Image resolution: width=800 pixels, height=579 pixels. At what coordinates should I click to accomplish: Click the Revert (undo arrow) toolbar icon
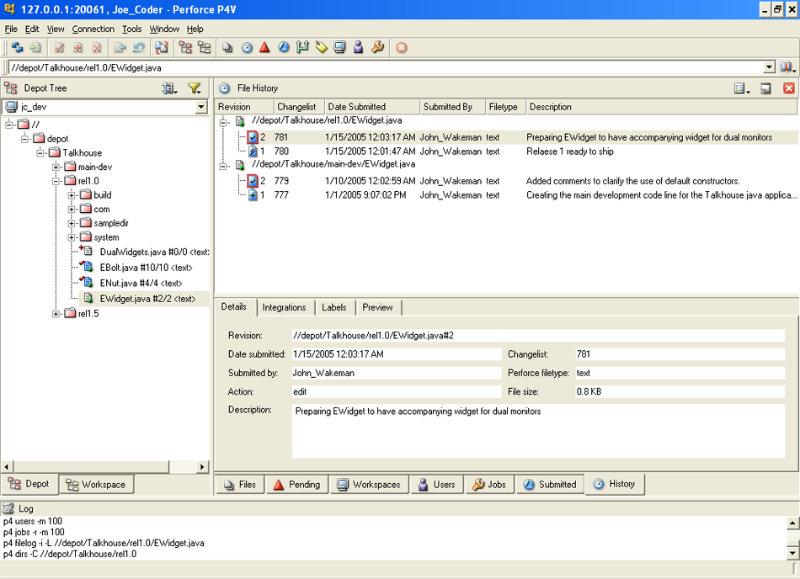[139, 48]
